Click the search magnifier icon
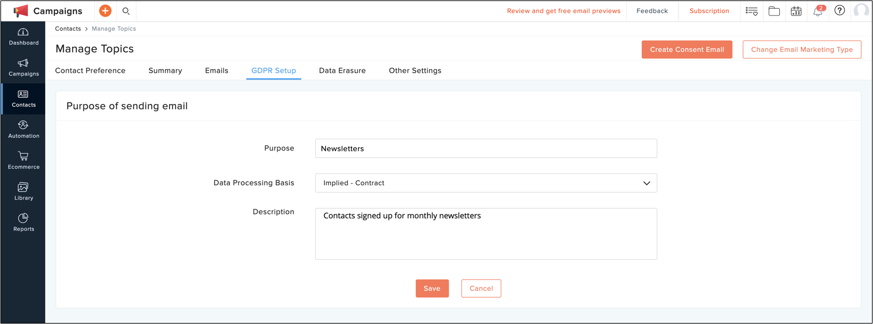873x324 pixels. click(126, 11)
